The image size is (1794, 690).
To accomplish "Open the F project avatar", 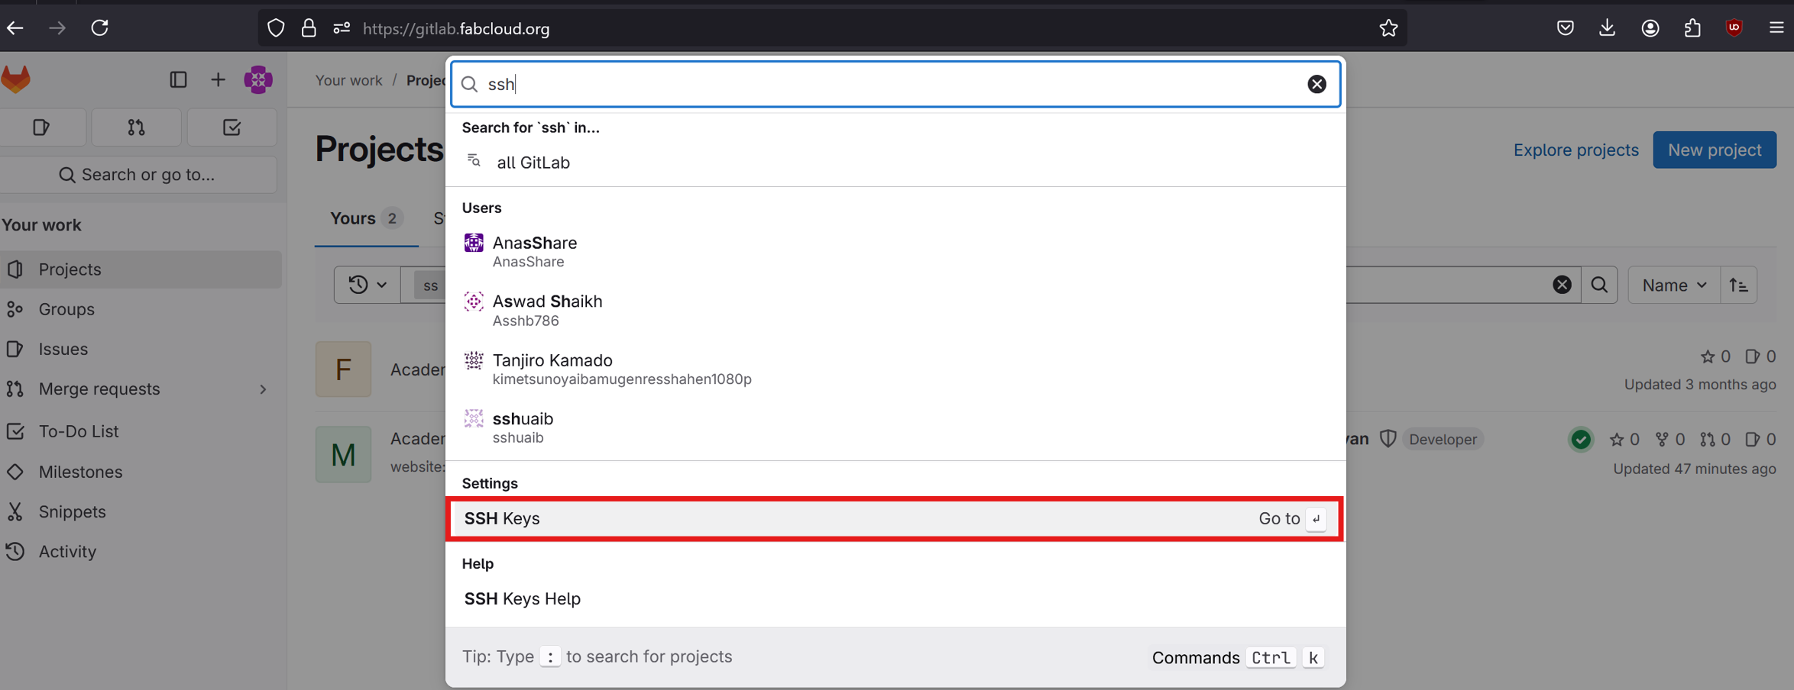I will [343, 369].
